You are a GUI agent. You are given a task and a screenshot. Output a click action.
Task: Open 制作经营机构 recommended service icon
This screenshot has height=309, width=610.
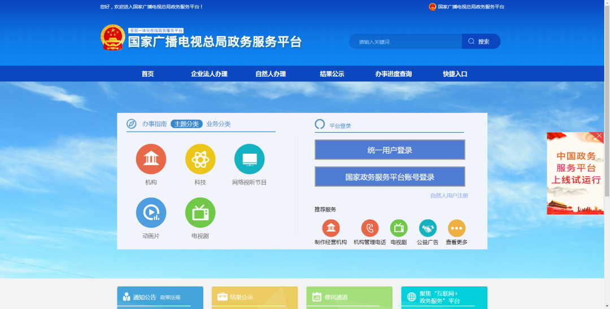click(330, 228)
